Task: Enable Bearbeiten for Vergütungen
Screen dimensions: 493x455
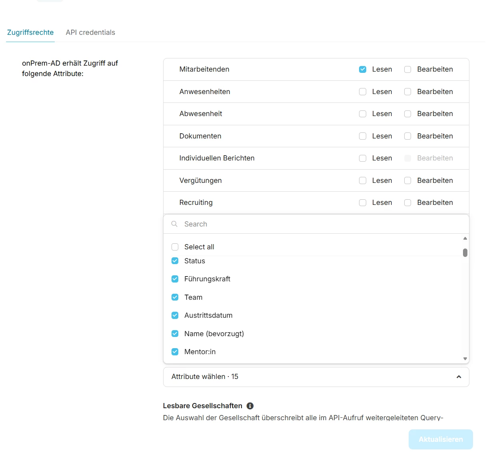Action: [x=407, y=180]
